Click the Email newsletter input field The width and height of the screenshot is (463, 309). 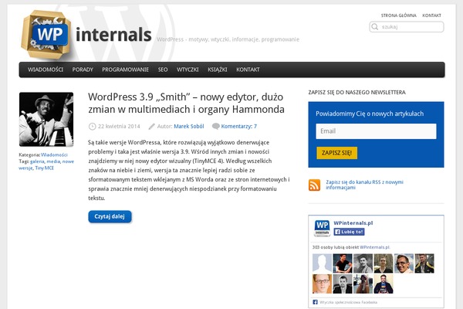[x=376, y=131]
